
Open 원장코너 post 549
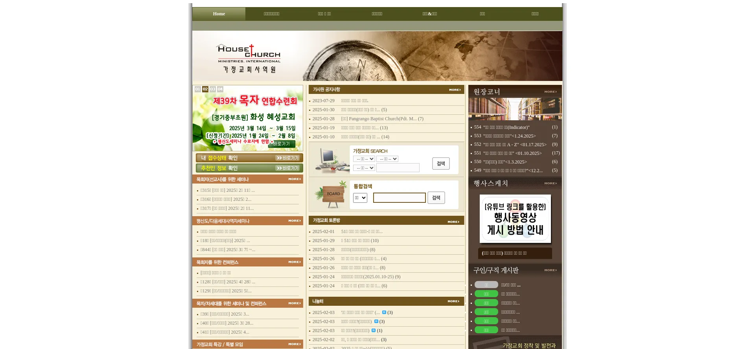pyautogui.click(x=513, y=171)
